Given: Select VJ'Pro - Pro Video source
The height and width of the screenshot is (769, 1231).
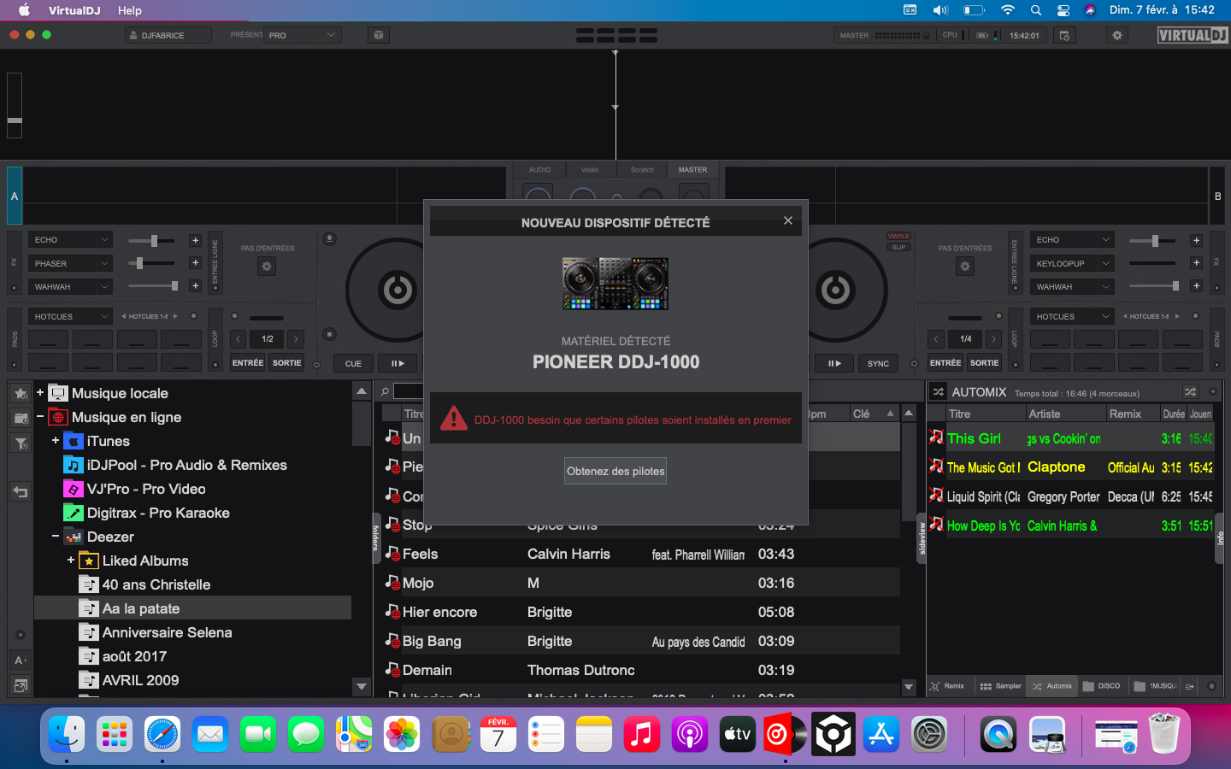Looking at the screenshot, I should tap(146, 489).
